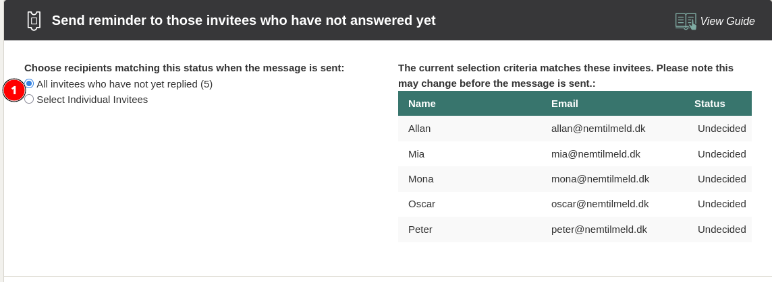This screenshot has height=282, width=772.
Task: Open the View Guide link
Action: [x=727, y=21]
